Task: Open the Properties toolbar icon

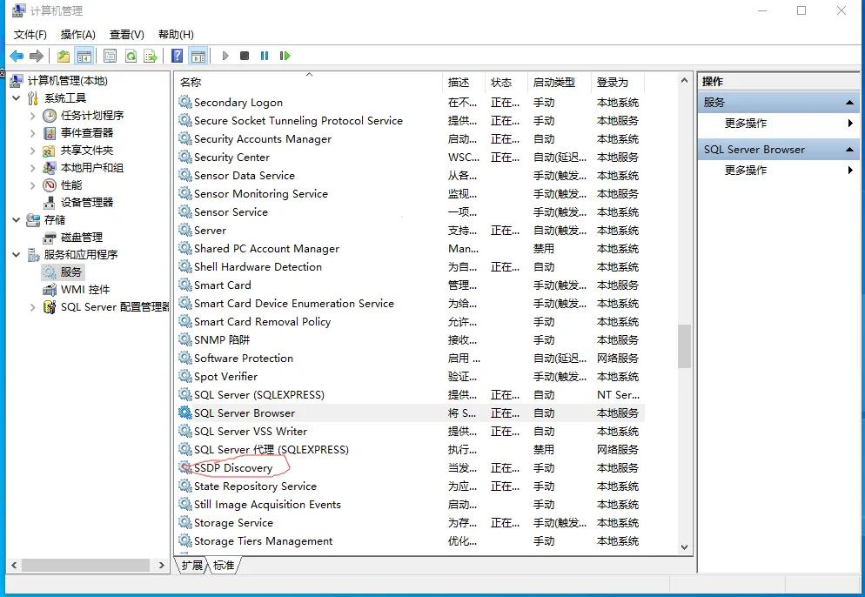Action: (x=110, y=56)
